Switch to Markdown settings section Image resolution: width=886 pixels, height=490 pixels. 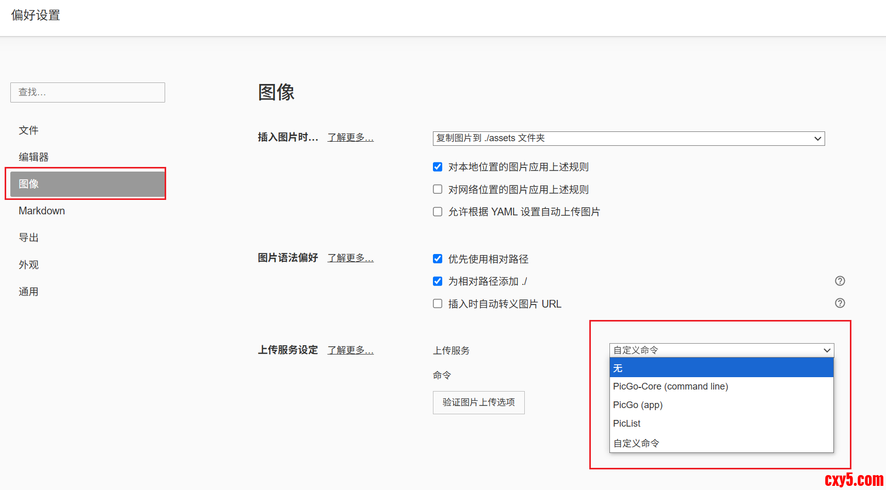coord(42,211)
